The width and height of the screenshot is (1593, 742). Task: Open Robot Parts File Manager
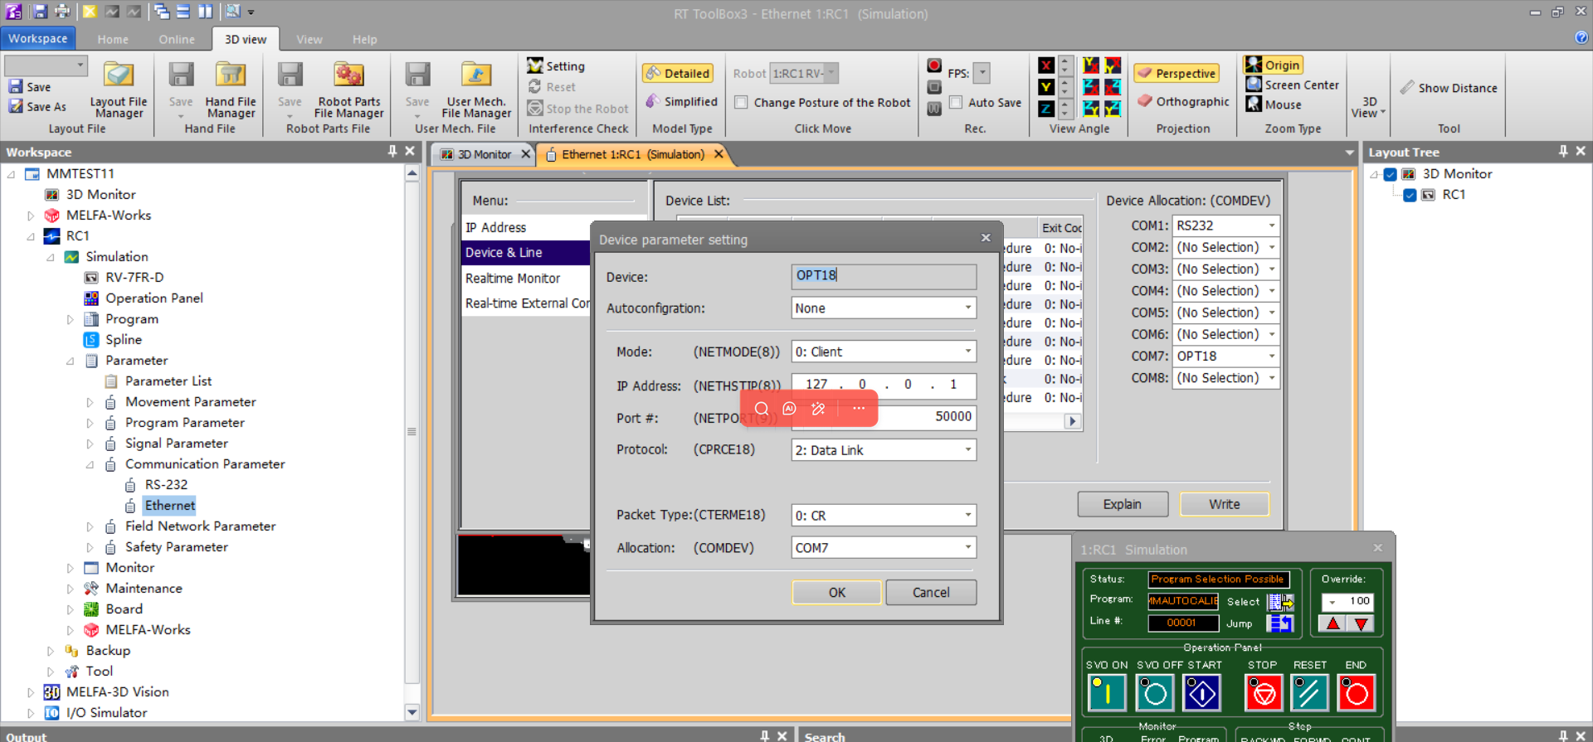pos(348,90)
